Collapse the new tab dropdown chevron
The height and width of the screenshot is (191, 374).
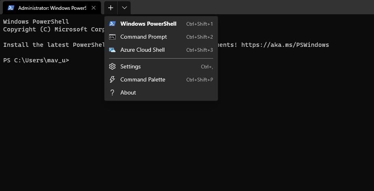(124, 8)
